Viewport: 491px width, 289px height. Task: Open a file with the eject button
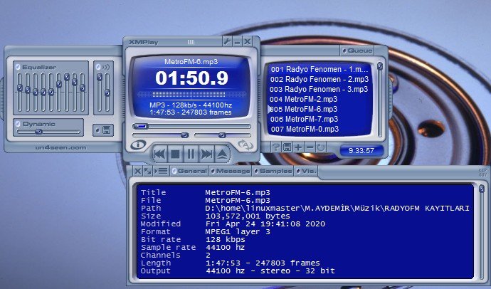(222, 154)
